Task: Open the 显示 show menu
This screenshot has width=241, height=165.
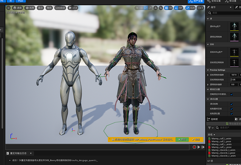Action: coord(40,8)
